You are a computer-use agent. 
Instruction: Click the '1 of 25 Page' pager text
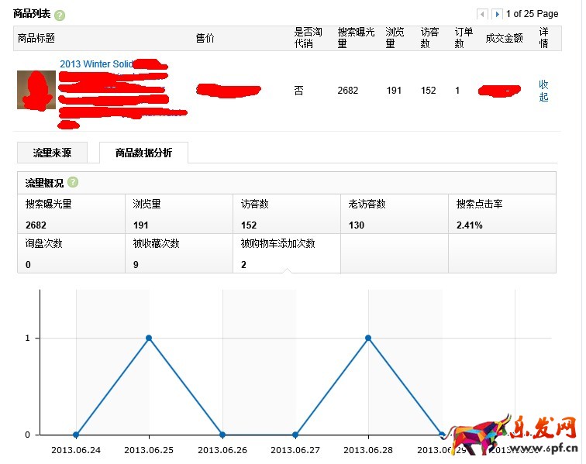click(533, 14)
